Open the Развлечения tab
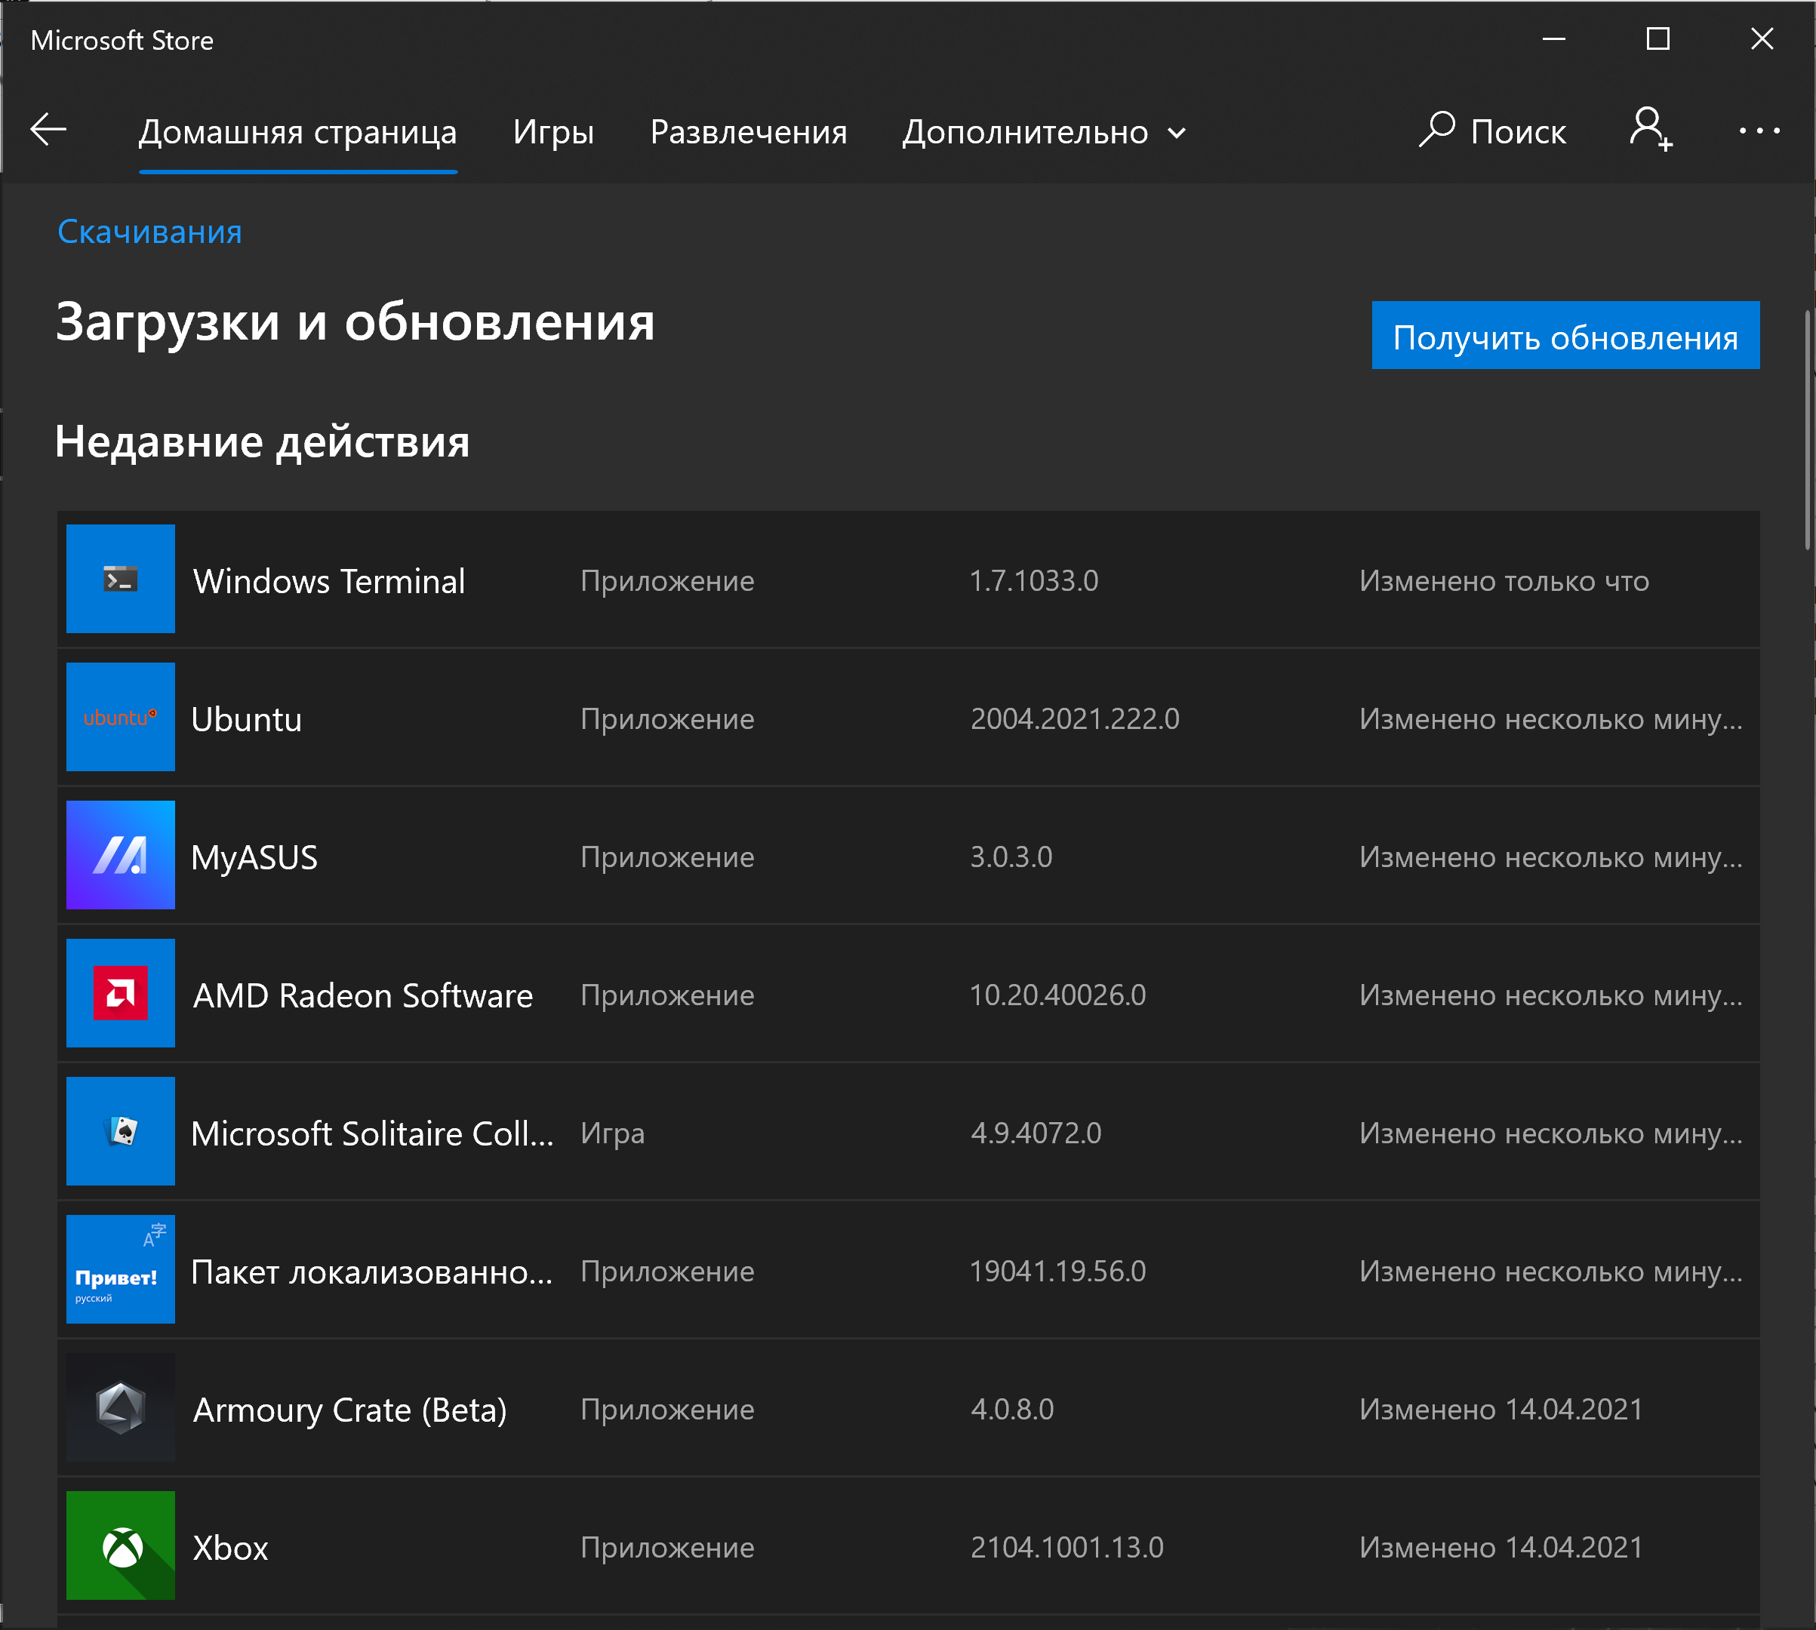 pyautogui.click(x=748, y=133)
